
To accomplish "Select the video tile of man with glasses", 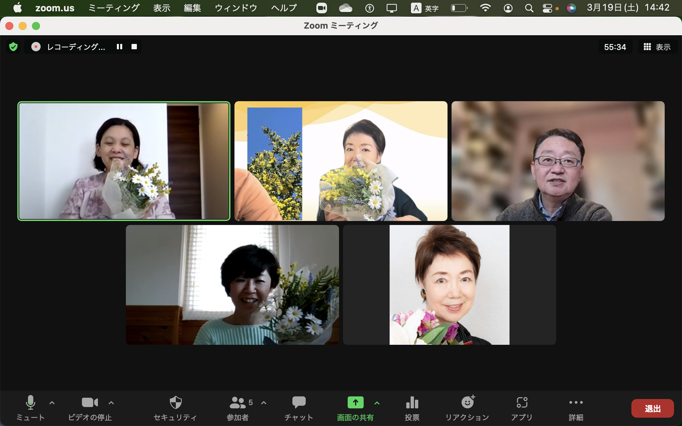I will (558, 161).
